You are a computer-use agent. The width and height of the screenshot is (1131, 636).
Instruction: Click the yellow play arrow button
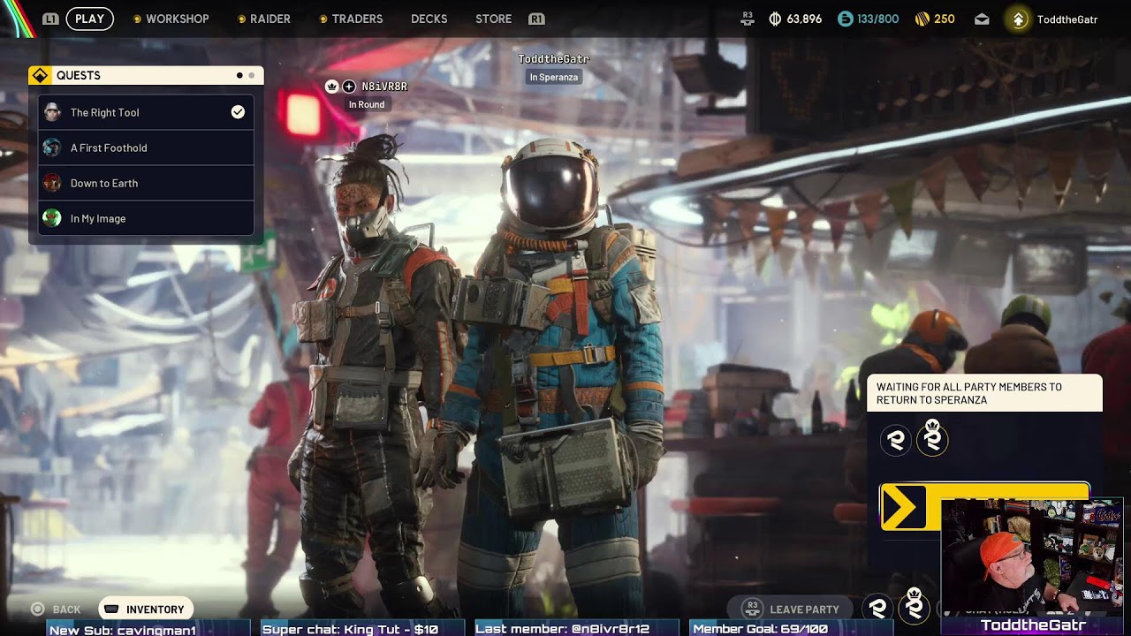point(902,507)
